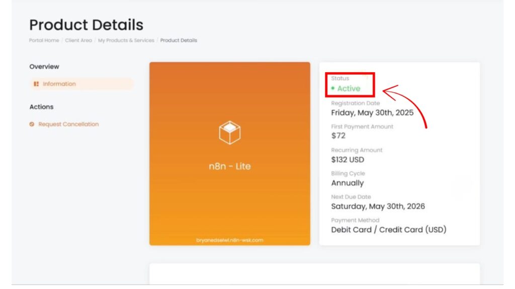Click the Information icon in the sidebar
Viewport: 515px width, 289px height.
[36, 84]
